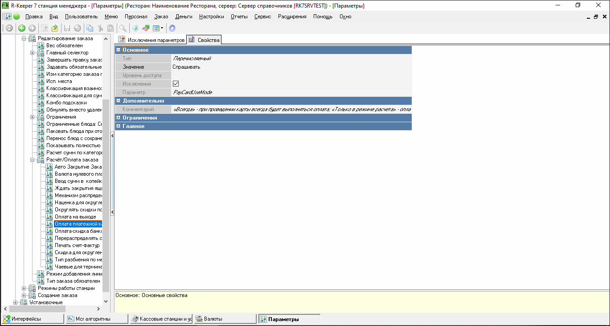Expand the Ограничения tree node in left tree

pos(32,117)
